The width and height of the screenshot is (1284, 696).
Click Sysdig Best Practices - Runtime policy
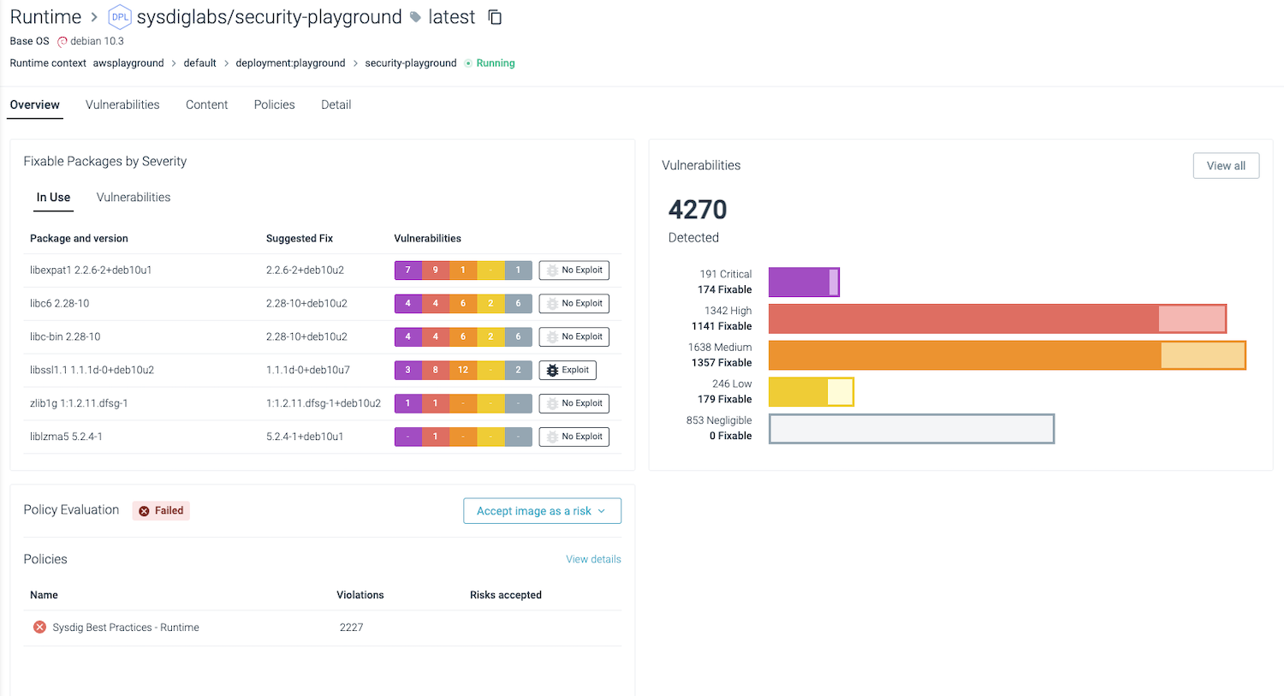coord(126,628)
